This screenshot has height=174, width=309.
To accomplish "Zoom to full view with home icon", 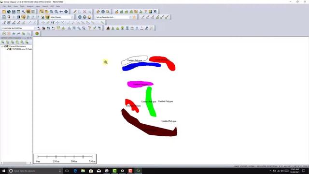I will [x=66, y=12].
